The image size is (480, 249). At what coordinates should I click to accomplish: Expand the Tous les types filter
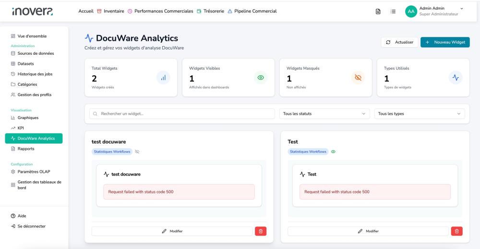tap(419, 114)
